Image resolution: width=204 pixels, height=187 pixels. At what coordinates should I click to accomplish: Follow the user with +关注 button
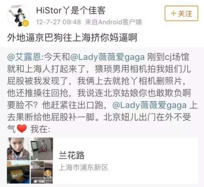click(181, 13)
